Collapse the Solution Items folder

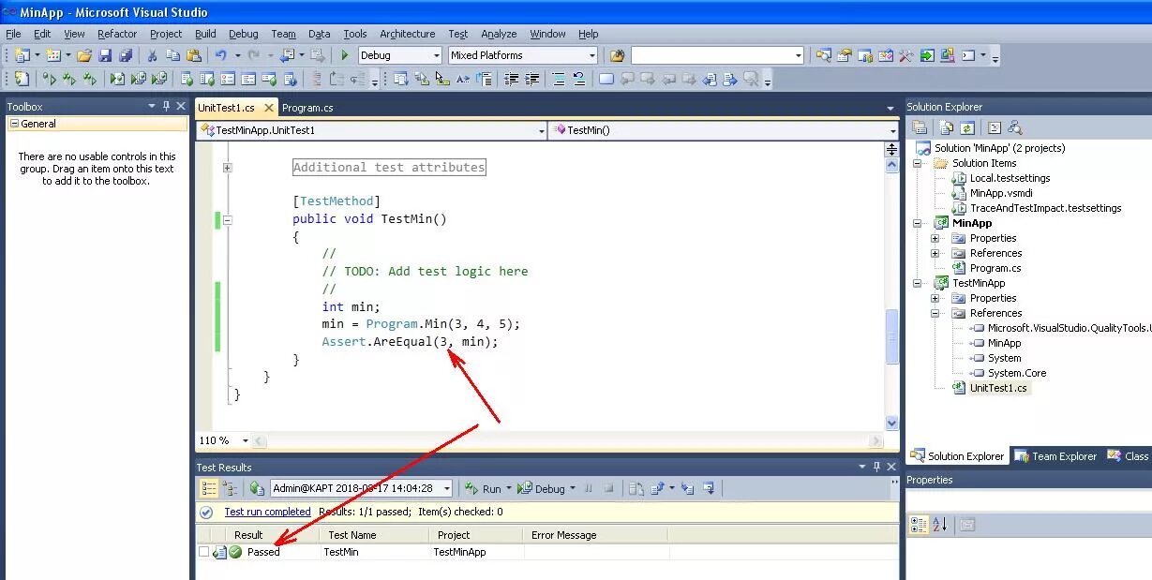919,163
